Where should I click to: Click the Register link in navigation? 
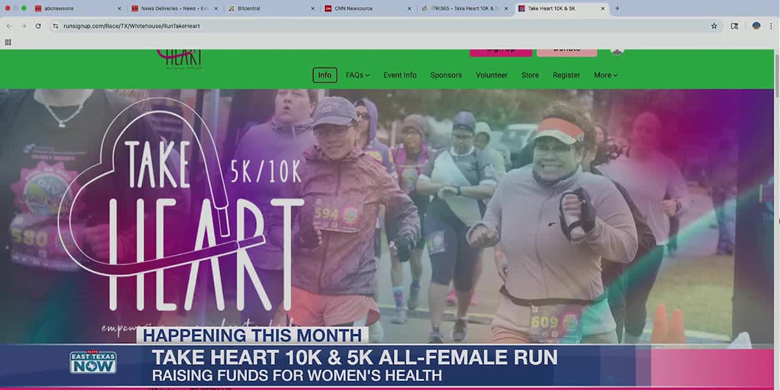click(x=566, y=75)
